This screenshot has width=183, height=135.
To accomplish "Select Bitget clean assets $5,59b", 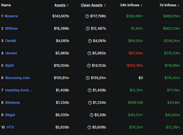I will pos(100,115).
